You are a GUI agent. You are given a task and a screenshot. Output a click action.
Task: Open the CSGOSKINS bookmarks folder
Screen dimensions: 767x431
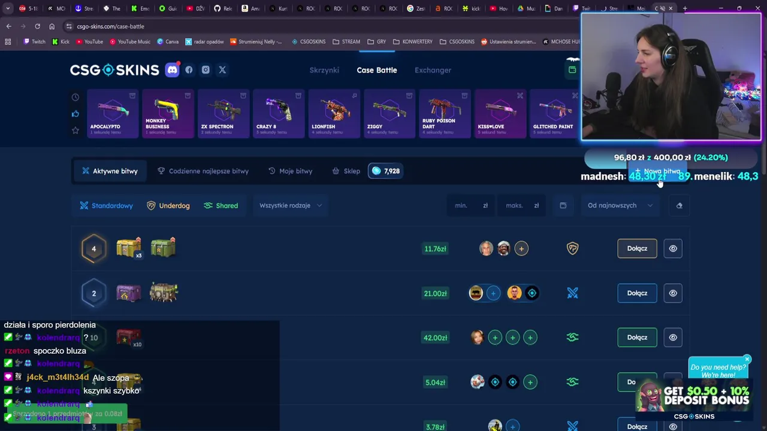click(457, 42)
